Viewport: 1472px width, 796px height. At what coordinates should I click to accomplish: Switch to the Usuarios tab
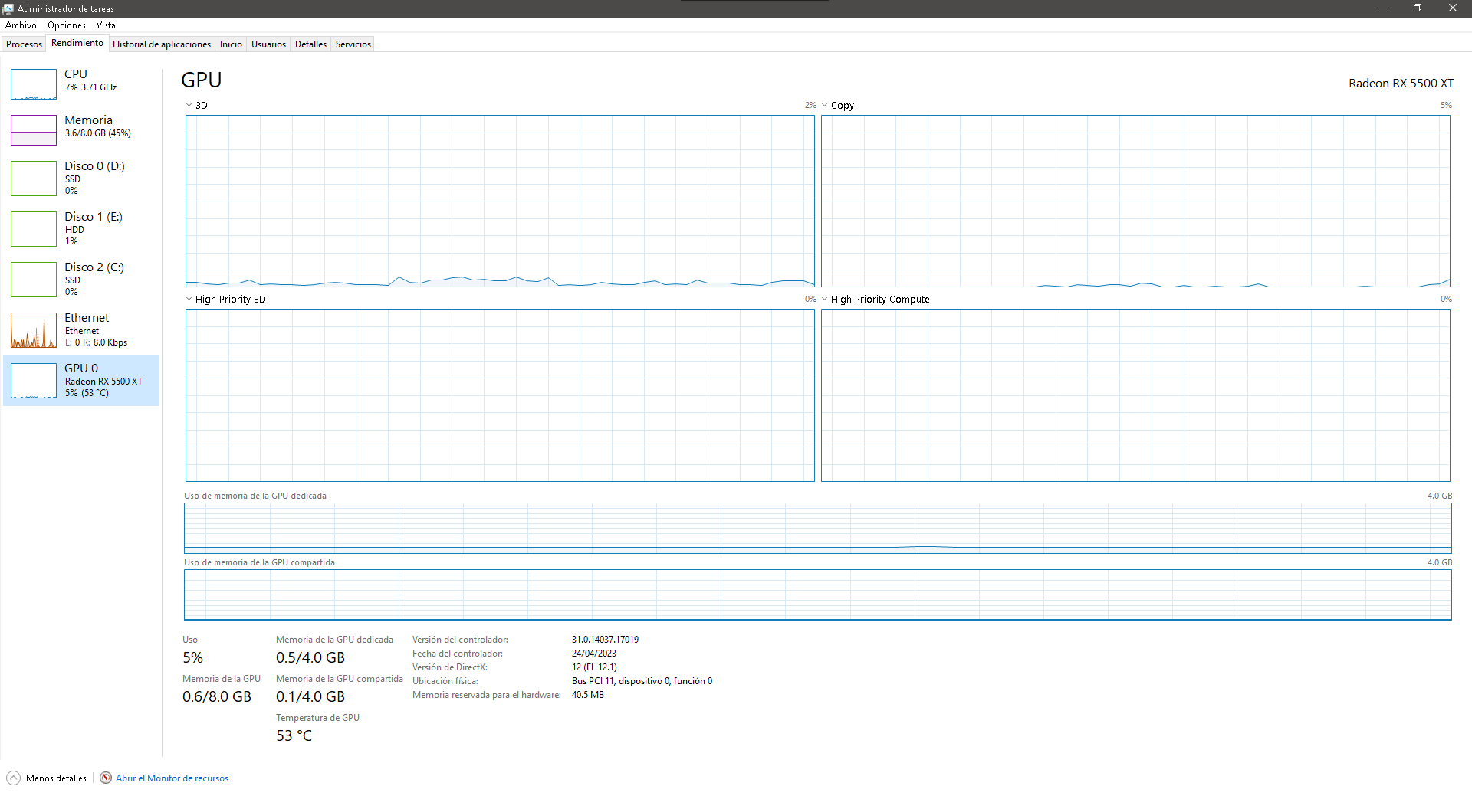pyautogui.click(x=269, y=44)
